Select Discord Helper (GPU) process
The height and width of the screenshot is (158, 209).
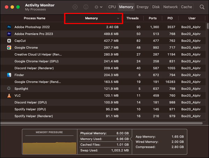pyautogui.click(x=31, y=102)
